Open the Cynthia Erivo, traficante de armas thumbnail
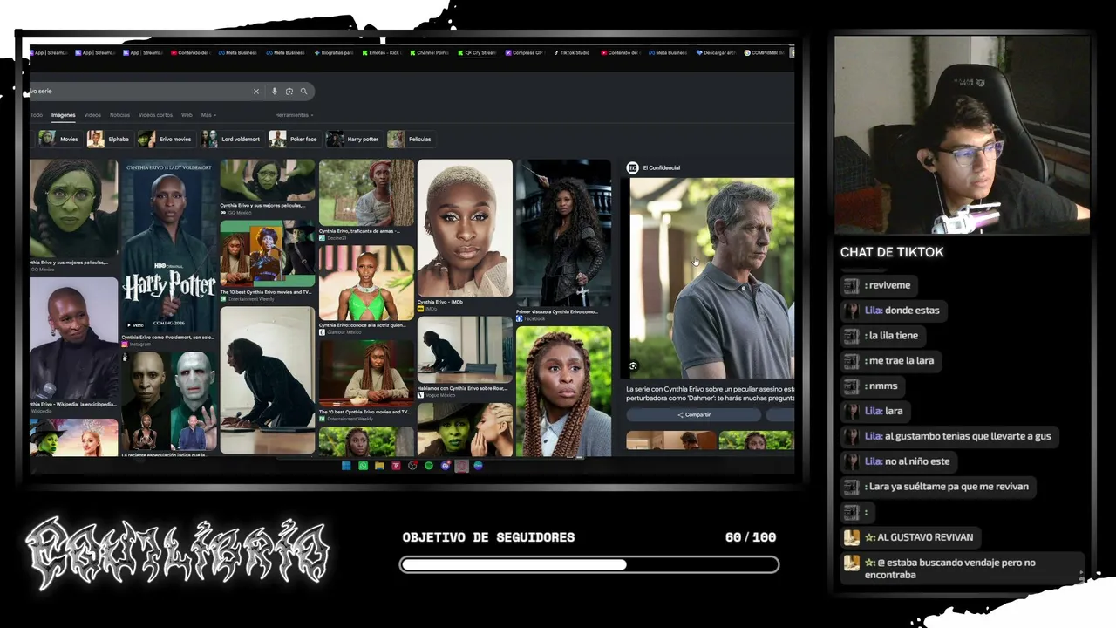Screen dimensions: 1116x628 [x=366, y=193]
